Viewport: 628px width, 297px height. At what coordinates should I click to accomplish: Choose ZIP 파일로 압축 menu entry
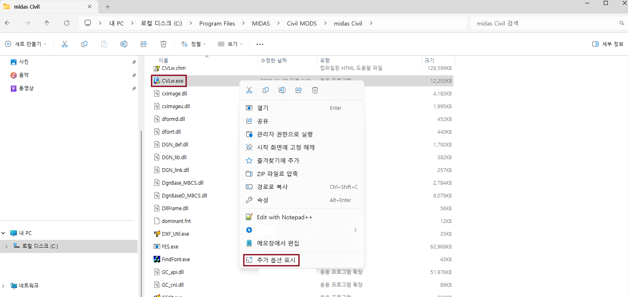pos(302,174)
